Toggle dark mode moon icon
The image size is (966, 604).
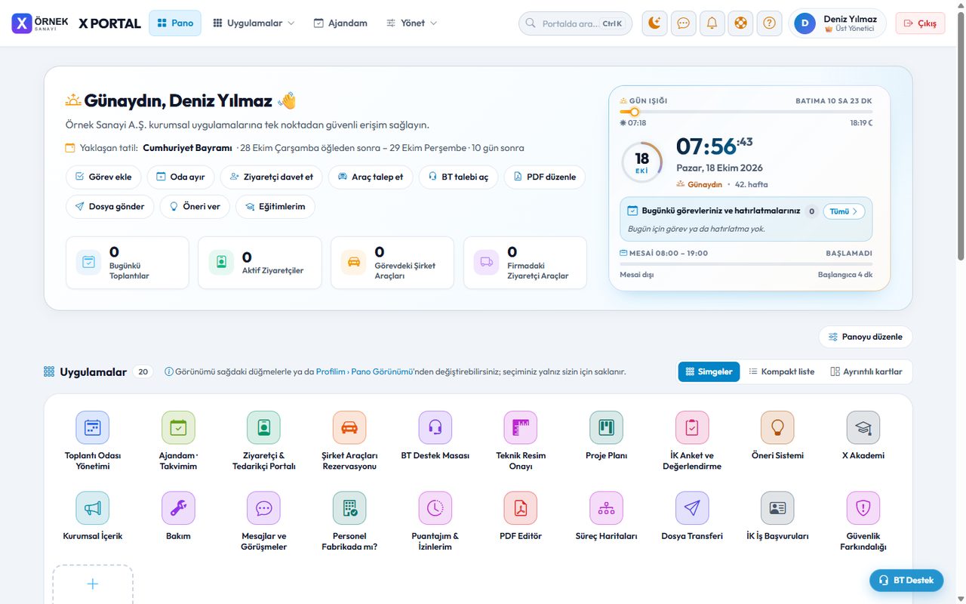pos(654,23)
